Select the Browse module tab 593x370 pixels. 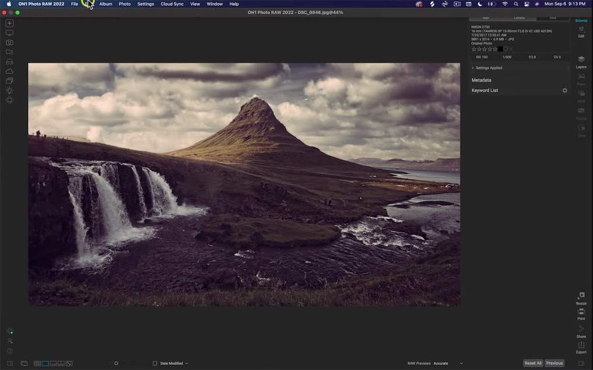coord(581,20)
